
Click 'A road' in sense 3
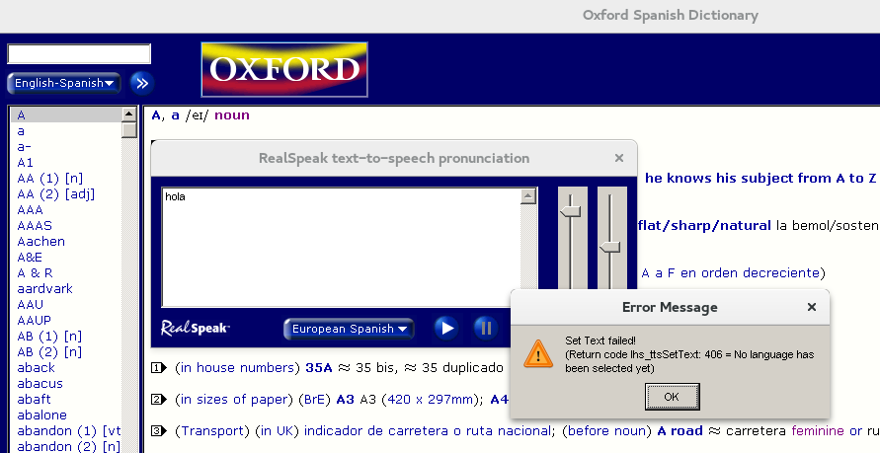[680, 430]
